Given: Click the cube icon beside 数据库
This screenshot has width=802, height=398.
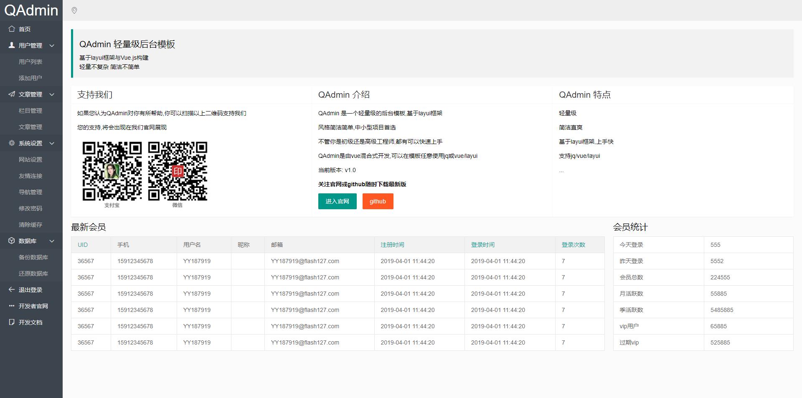Looking at the screenshot, I should (x=12, y=241).
